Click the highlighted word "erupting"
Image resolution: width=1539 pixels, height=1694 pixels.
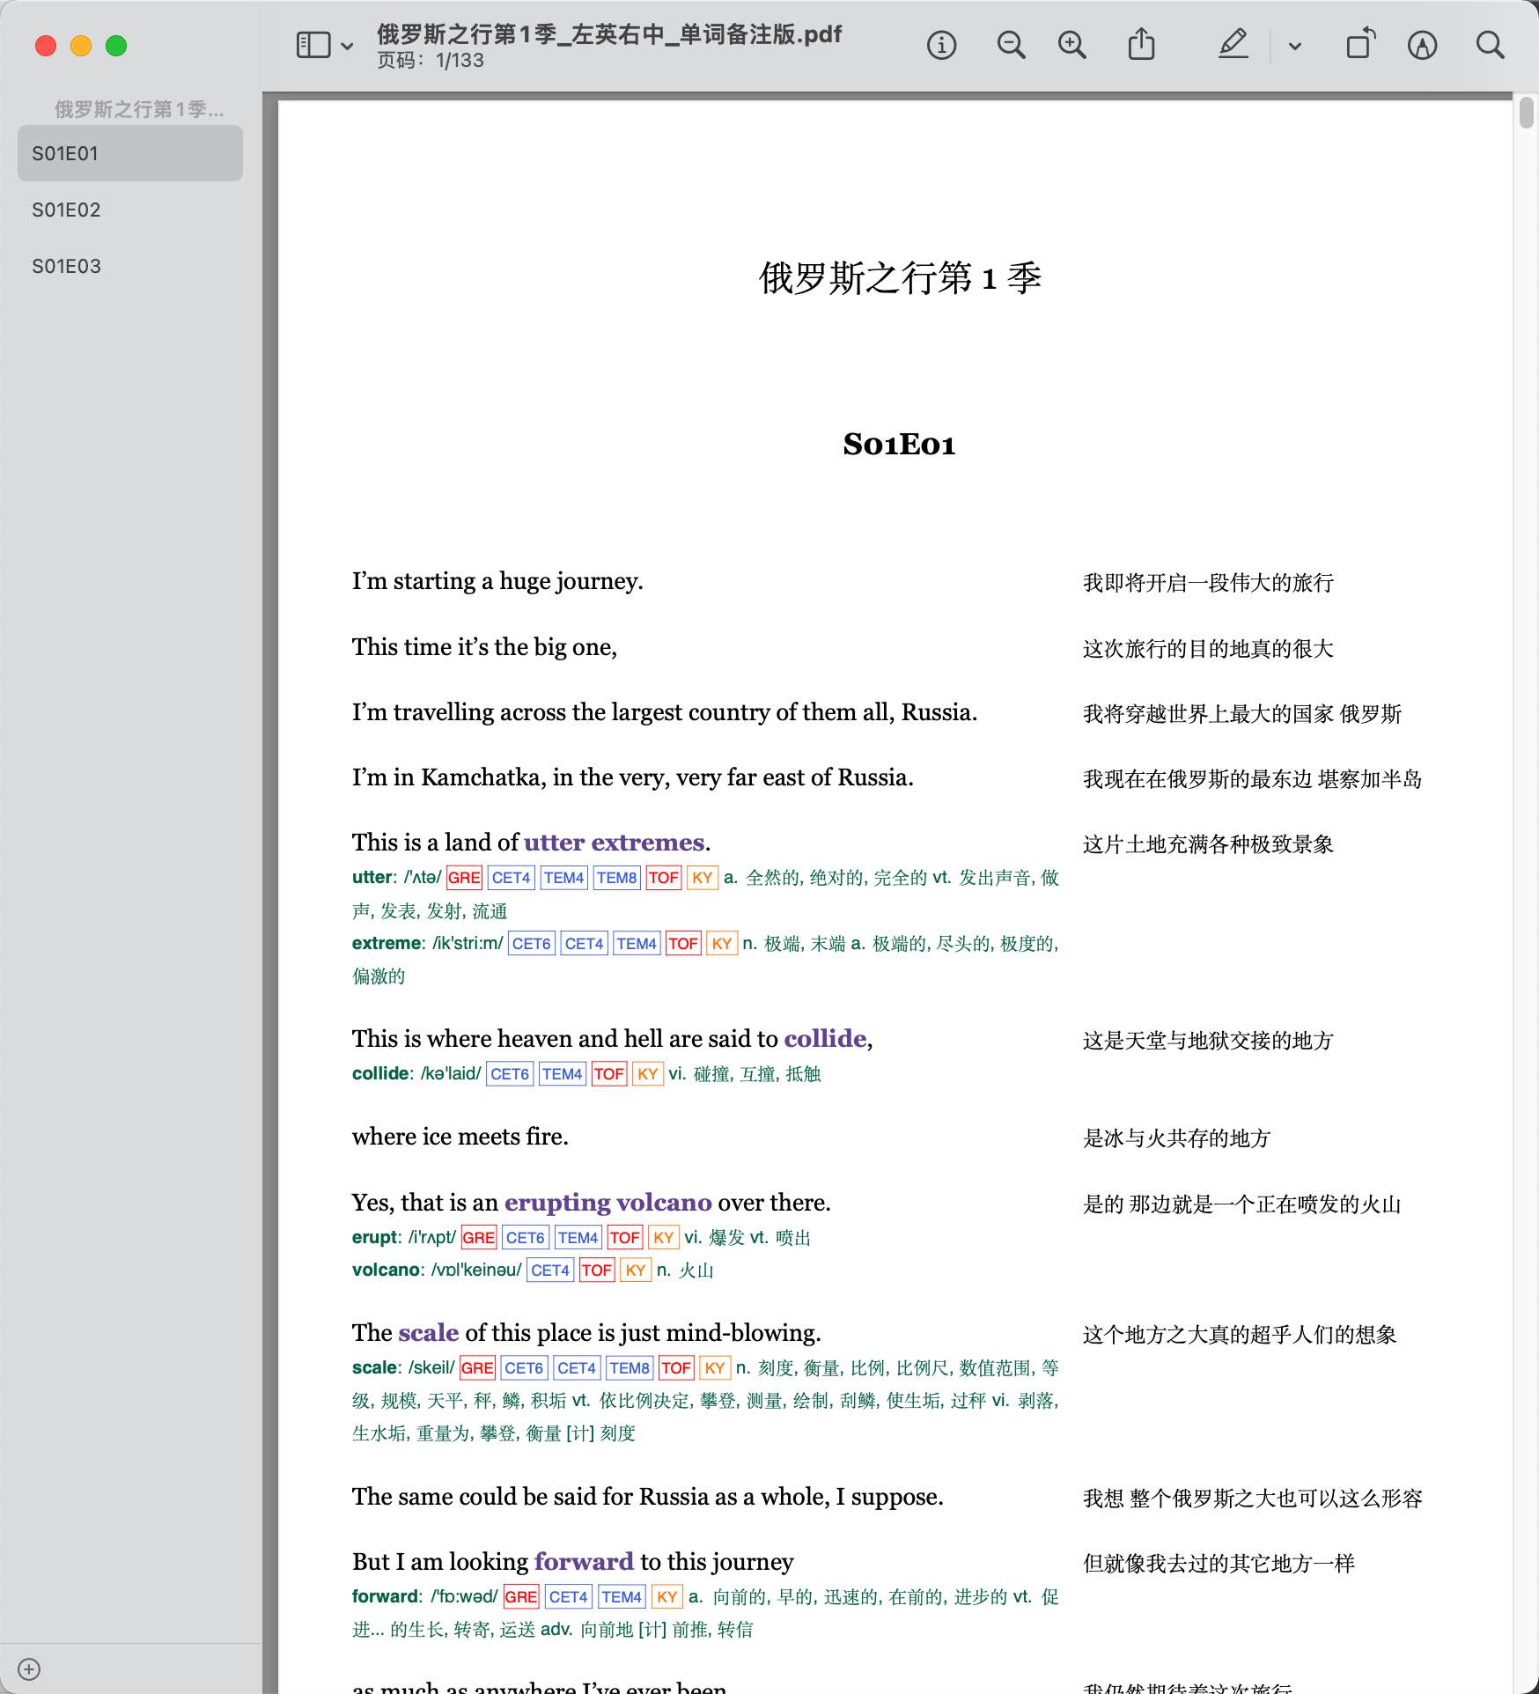click(x=557, y=1203)
